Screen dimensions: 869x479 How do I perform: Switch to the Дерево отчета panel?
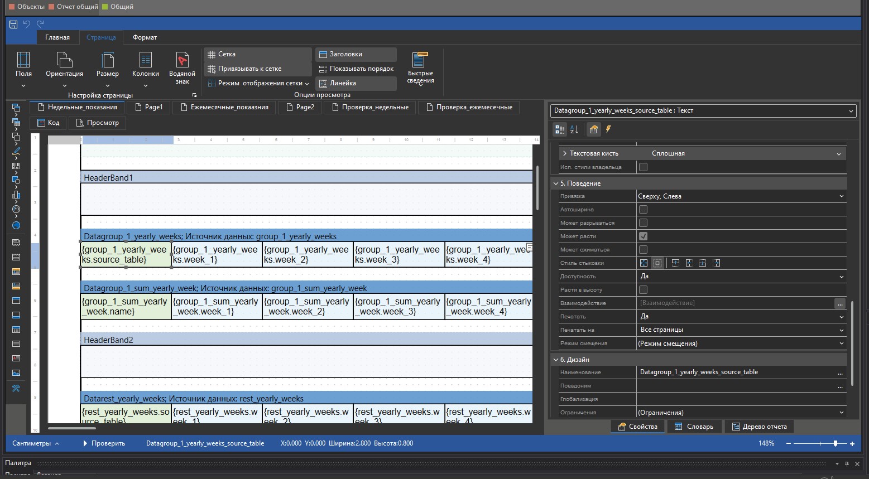759,427
